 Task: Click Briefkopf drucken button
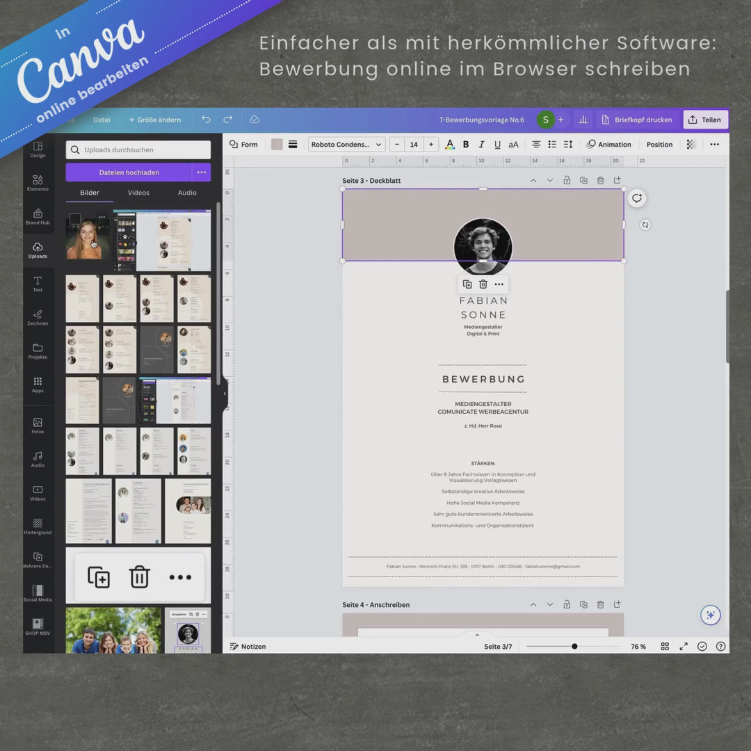(637, 120)
